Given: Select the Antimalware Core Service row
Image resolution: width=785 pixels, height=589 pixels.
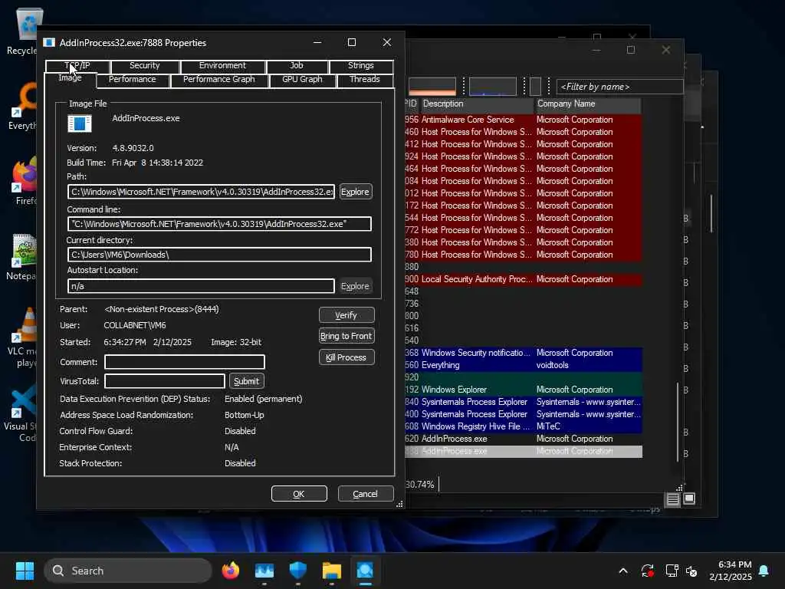Looking at the screenshot, I should tap(523, 120).
